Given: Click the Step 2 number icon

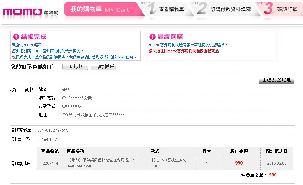Looking at the screenshot, I should pos(202,9).
